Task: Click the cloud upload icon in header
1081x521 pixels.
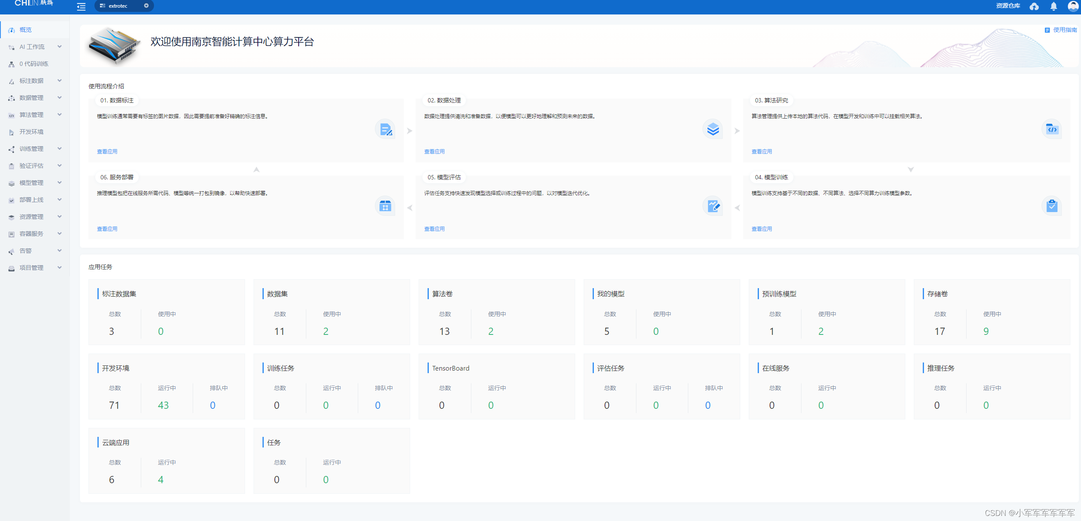Action: 1034,6
